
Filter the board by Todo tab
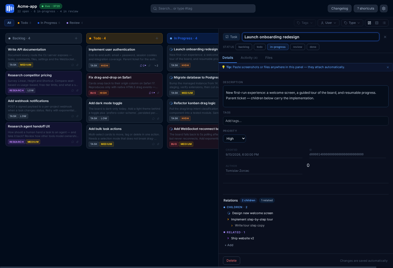point(24,23)
